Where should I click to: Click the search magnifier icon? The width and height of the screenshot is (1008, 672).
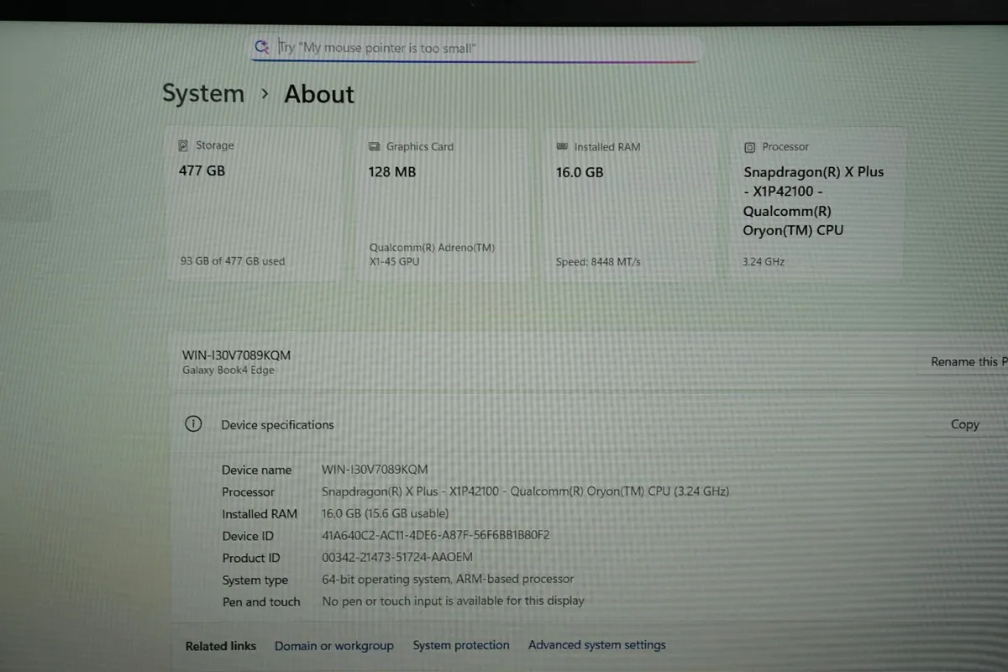(x=261, y=47)
